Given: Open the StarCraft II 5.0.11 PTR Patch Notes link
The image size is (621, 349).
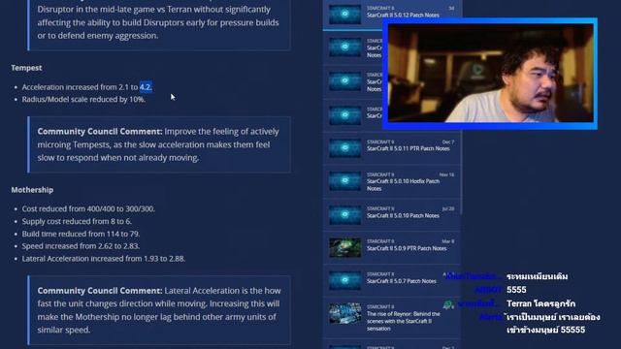Looking at the screenshot, I should point(408,148).
